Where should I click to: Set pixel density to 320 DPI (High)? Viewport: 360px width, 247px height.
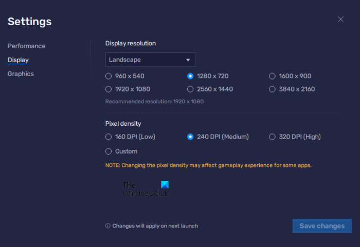pos(273,137)
